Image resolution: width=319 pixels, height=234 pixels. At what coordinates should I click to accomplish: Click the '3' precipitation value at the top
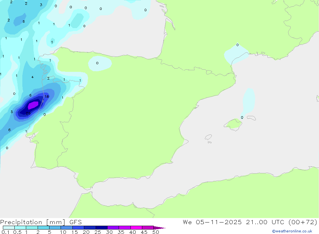(41, 5)
